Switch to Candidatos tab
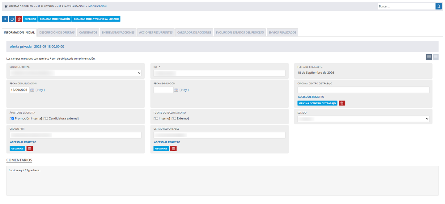This screenshot has width=445, height=204. click(x=88, y=32)
